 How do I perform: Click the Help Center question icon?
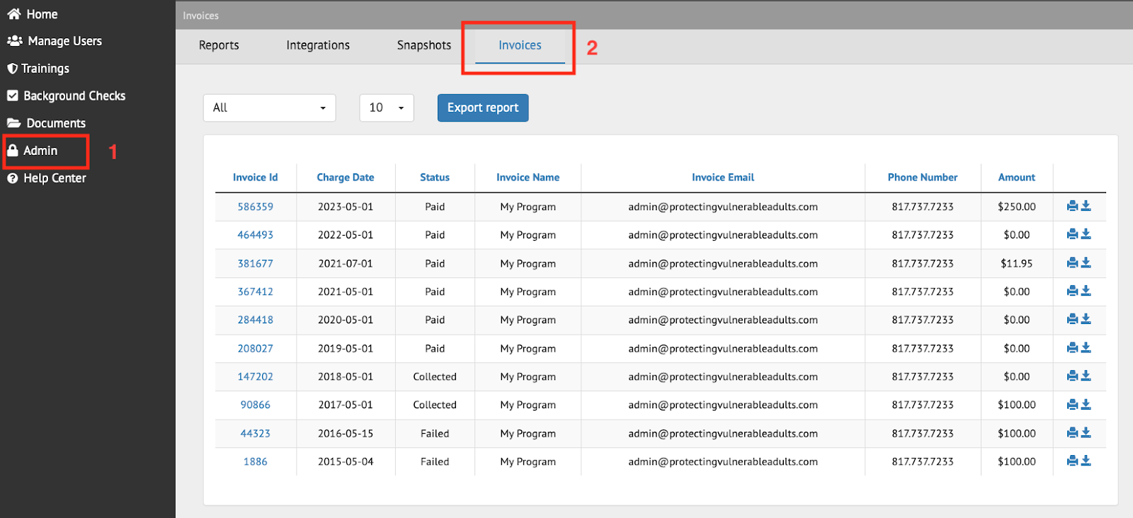click(12, 178)
